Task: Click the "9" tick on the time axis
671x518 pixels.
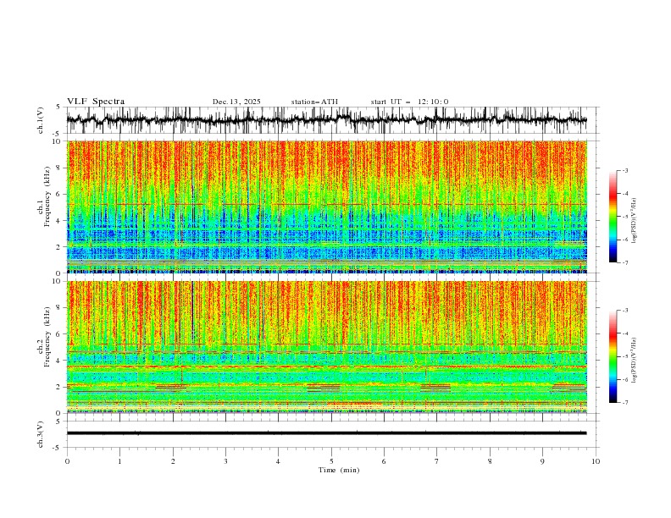Action: (542, 461)
